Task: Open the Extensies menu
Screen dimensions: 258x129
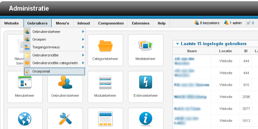Action: click(141, 23)
